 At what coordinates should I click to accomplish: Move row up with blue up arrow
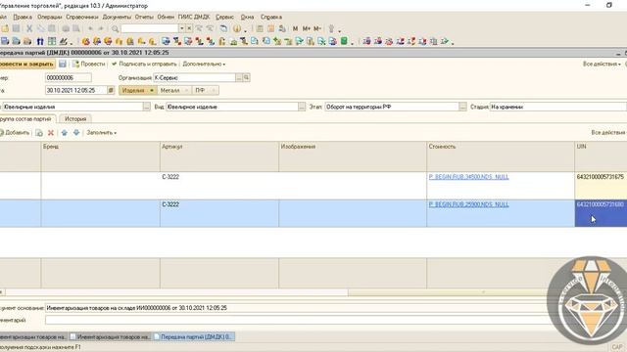pyautogui.click(x=65, y=133)
